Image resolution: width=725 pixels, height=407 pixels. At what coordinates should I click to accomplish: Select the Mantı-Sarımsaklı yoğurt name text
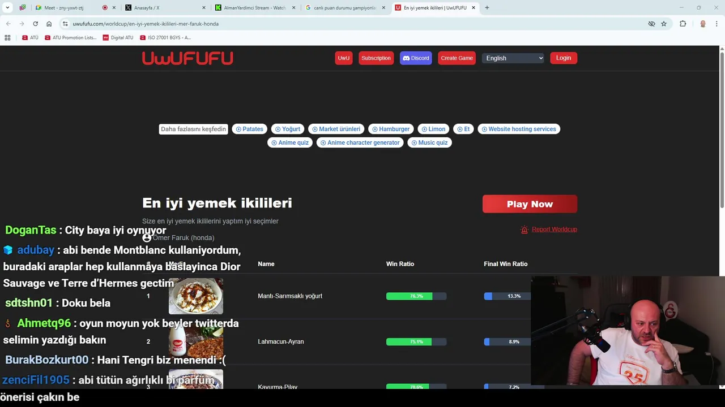(x=290, y=296)
